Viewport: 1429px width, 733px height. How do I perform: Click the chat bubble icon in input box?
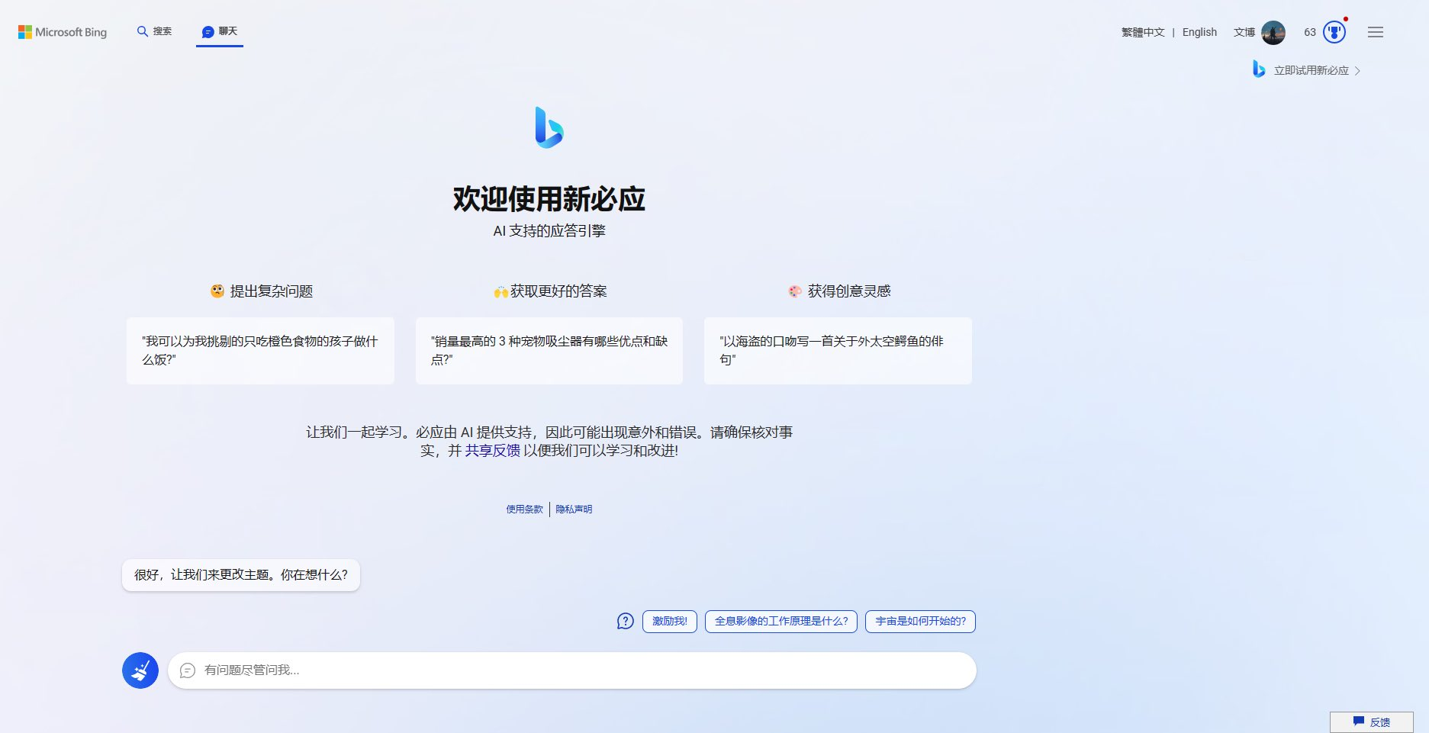point(188,670)
